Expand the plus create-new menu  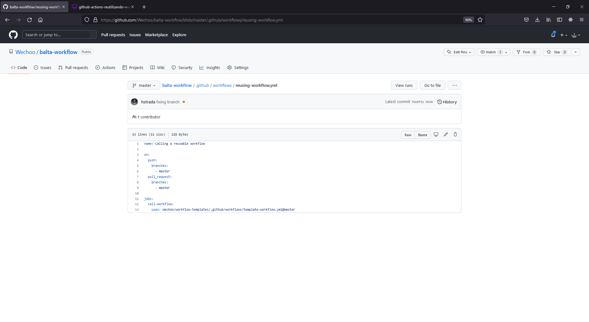(564, 35)
